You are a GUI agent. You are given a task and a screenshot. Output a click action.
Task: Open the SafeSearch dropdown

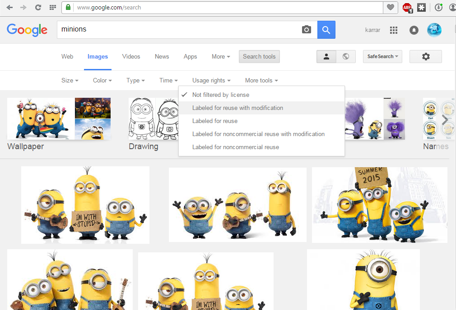pyautogui.click(x=383, y=57)
